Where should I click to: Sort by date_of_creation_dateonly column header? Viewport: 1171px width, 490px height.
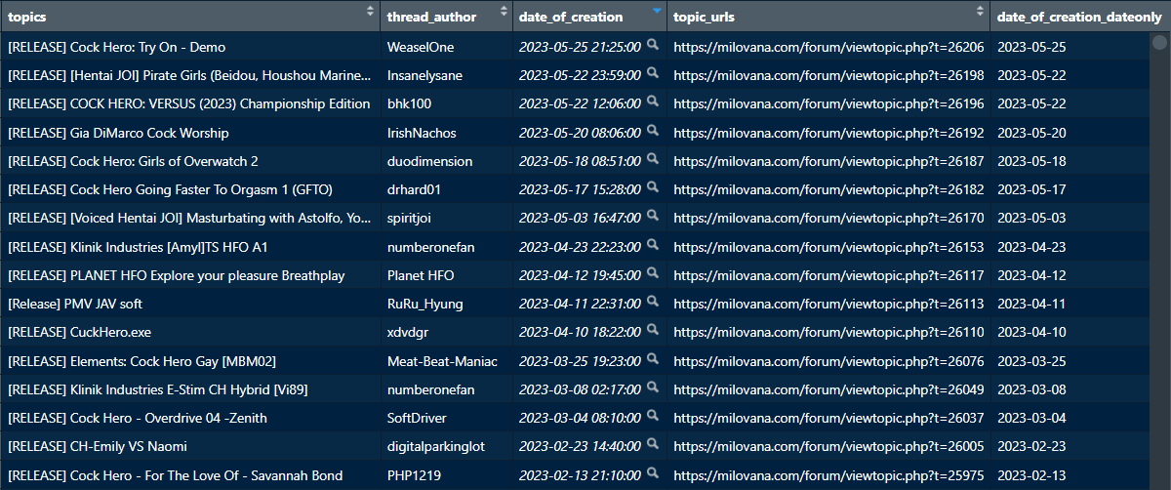point(1080,16)
